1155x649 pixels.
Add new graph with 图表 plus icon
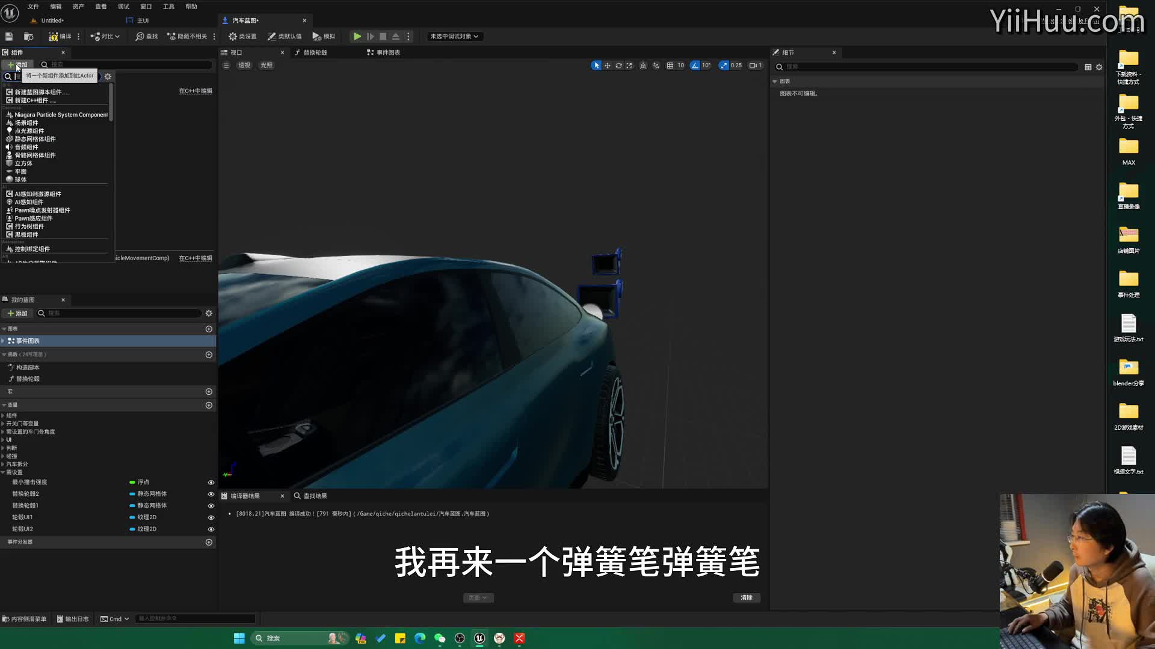coord(209,329)
